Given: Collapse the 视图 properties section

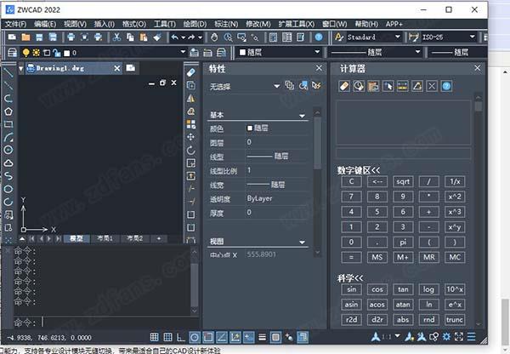Looking at the screenshot, I should click(x=302, y=242).
